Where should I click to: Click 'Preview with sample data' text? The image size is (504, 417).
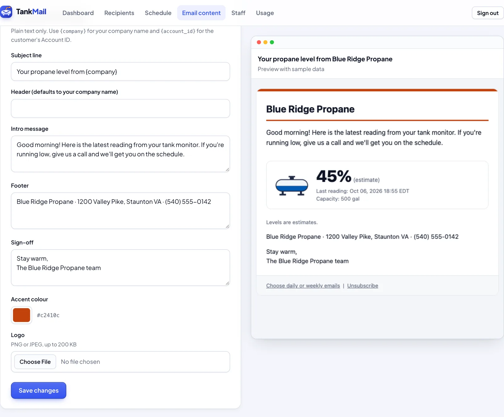coord(291,69)
